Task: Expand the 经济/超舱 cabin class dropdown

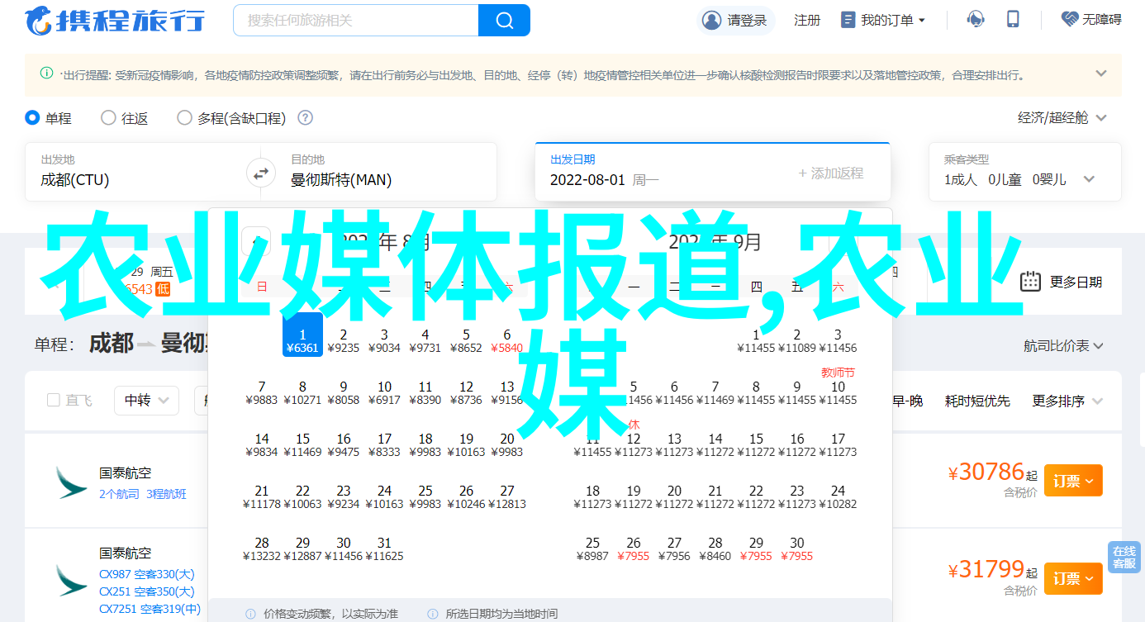Action: coord(1062,118)
